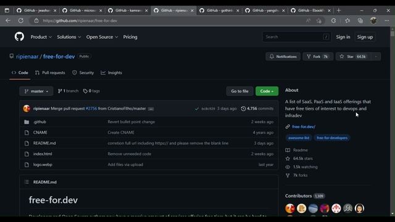The image size is (395, 222).
Task: Click the browser address bar URL
Action: pos(80,20)
